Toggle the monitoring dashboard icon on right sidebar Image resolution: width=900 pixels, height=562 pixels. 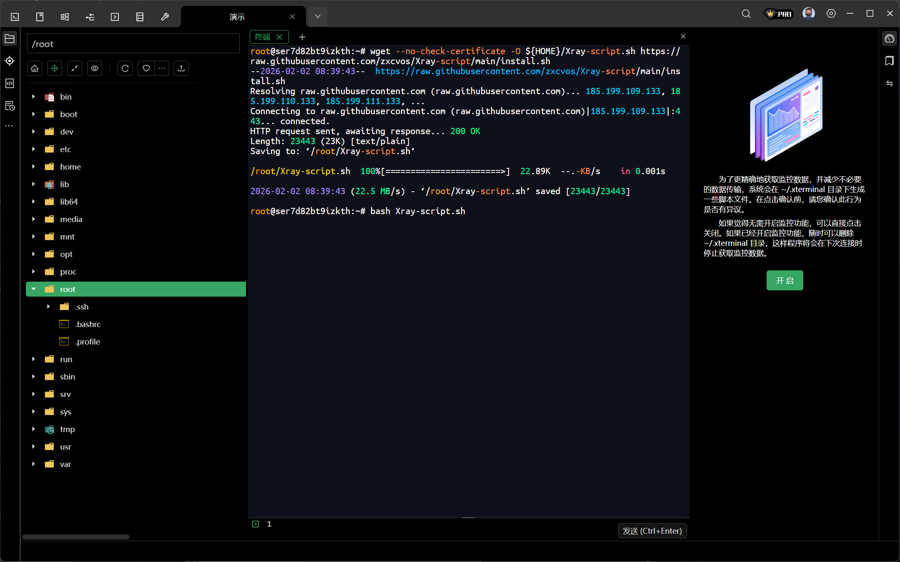tap(889, 39)
